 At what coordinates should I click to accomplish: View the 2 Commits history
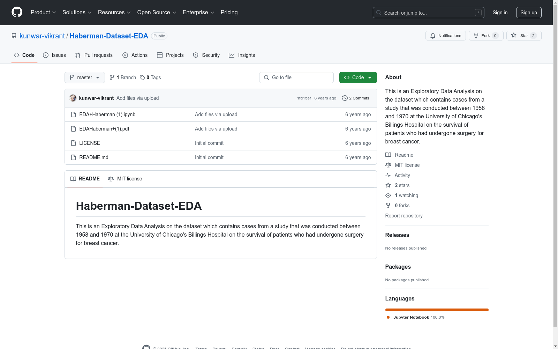(356, 98)
